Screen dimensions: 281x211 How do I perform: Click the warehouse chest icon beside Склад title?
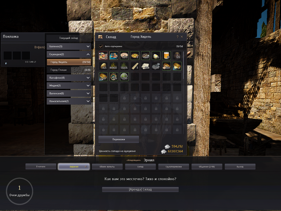click(100, 37)
